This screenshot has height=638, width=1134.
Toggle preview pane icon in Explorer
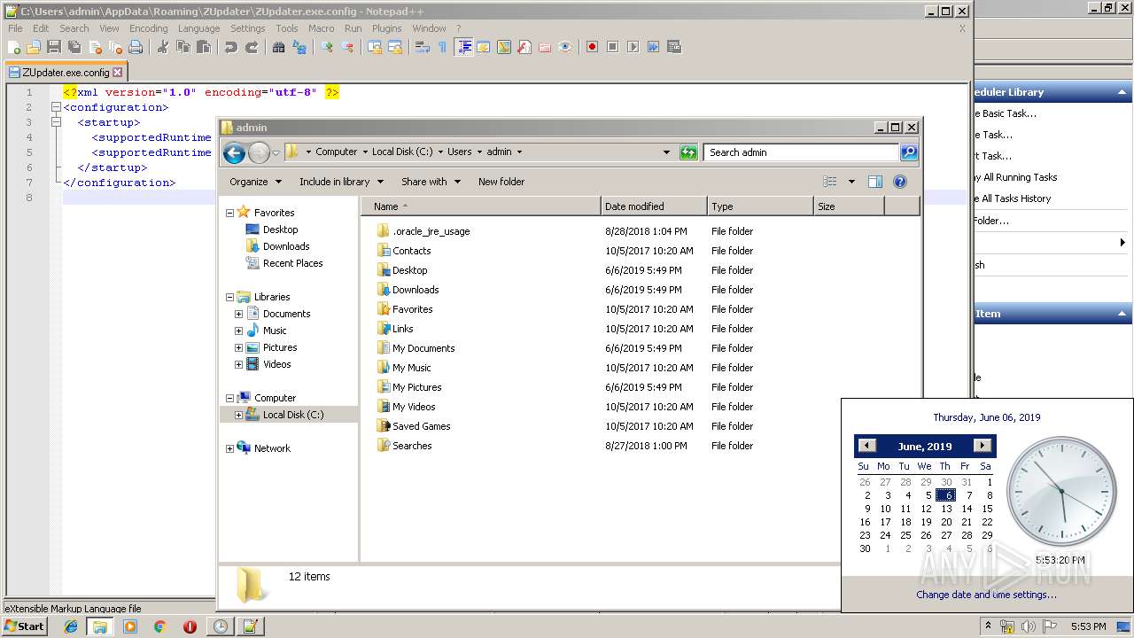(x=875, y=182)
